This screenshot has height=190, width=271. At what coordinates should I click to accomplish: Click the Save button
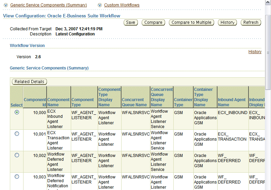(x=130, y=22)
